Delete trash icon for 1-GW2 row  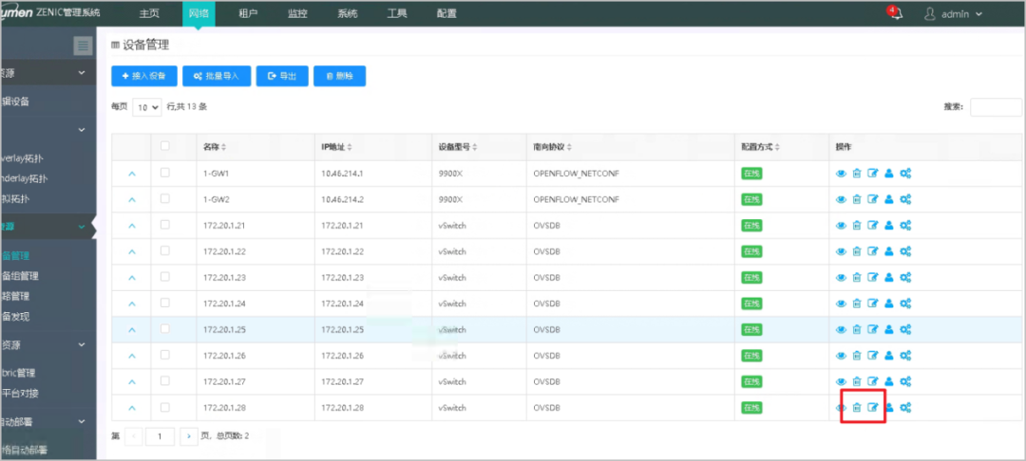857,199
